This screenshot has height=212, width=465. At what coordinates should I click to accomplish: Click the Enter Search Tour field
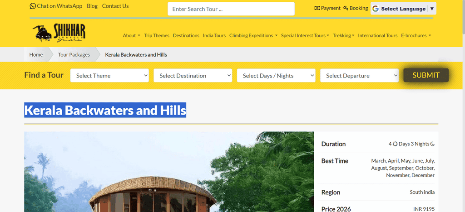click(231, 9)
